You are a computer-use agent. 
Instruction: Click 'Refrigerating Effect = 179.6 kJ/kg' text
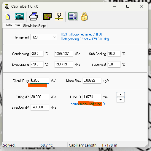[x=85, y=39]
